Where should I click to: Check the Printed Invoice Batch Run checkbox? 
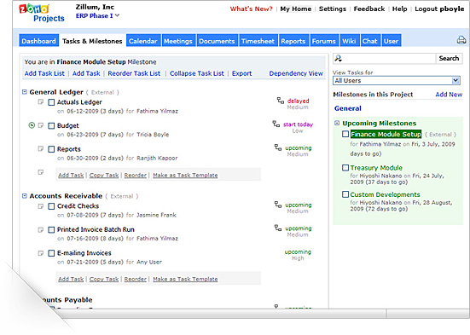coord(51,230)
